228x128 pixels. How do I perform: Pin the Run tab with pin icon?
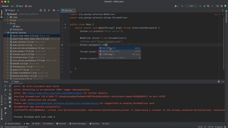coord(5,113)
